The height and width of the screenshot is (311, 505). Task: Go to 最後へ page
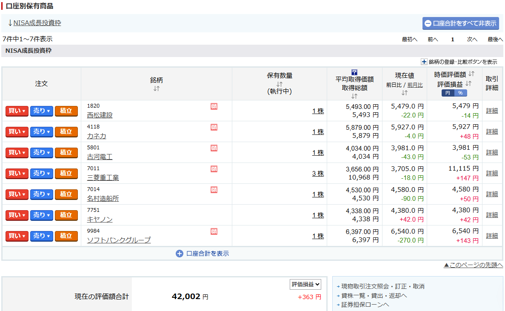495,39
